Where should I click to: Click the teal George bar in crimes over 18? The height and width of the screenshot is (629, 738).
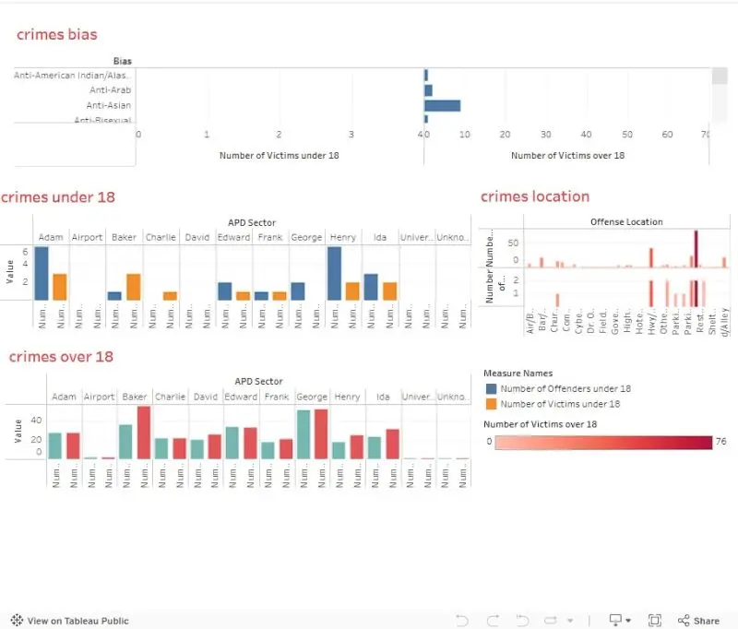(x=304, y=434)
